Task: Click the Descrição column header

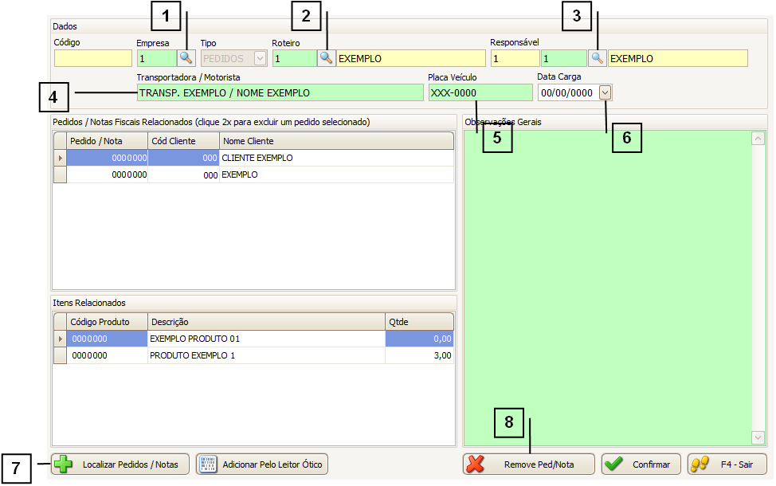Action: [x=266, y=322]
